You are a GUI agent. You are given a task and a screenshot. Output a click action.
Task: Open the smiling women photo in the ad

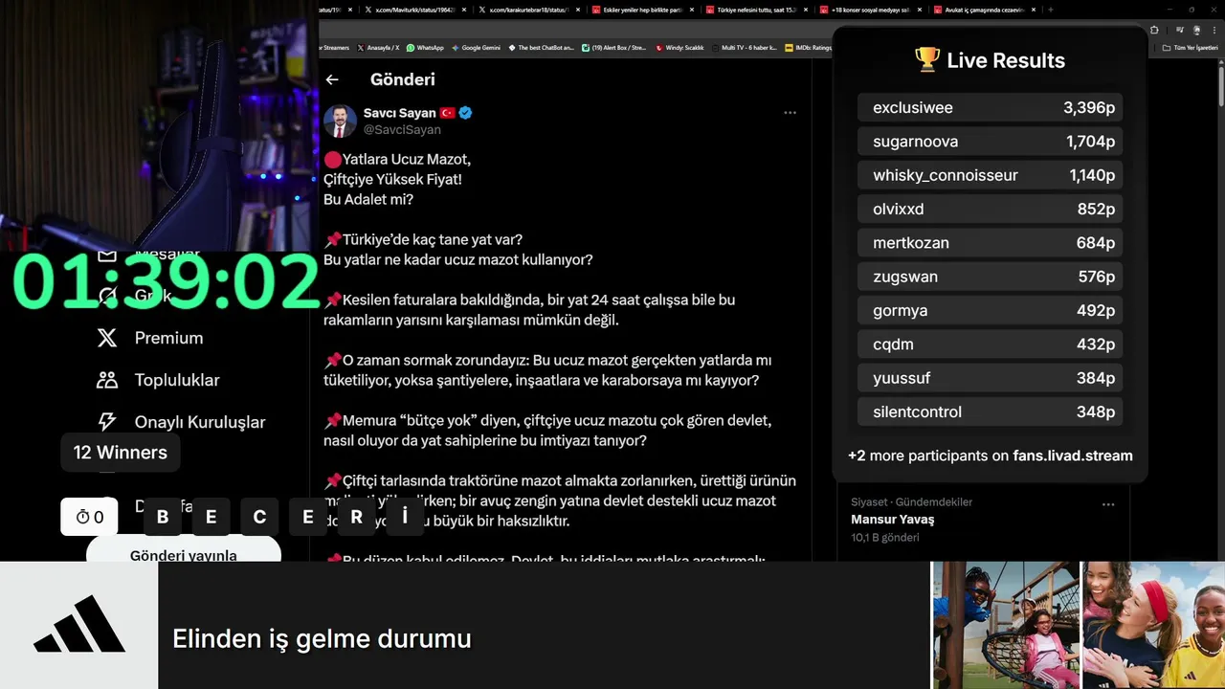[1153, 625]
